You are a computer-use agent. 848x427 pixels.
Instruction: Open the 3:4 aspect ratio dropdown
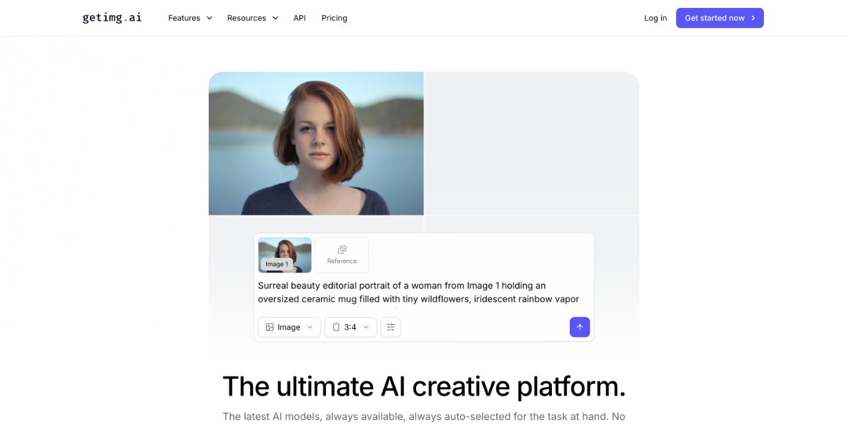pyautogui.click(x=350, y=327)
